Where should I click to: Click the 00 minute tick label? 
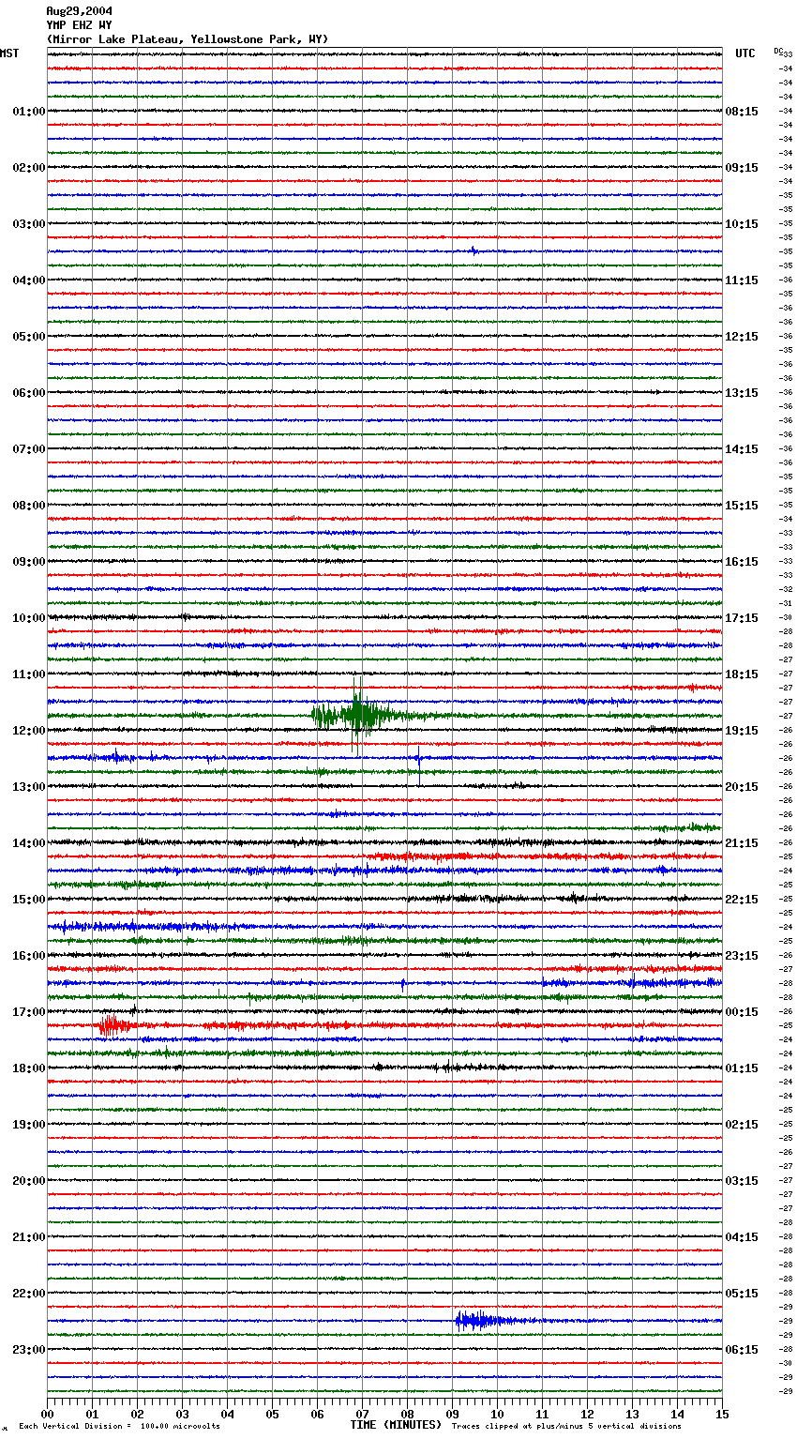47,1414
